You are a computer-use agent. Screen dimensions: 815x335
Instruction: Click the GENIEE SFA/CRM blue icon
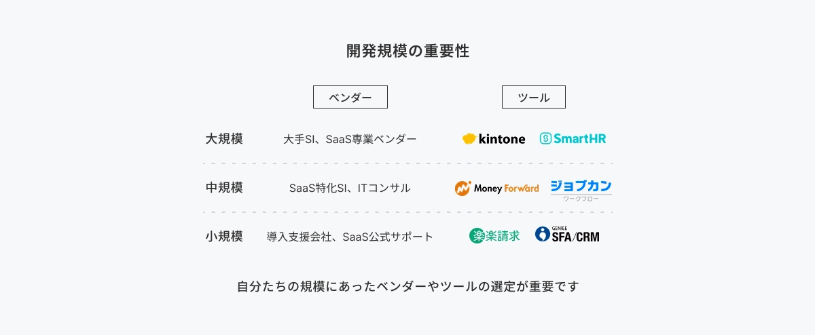(x=542, y=234)
